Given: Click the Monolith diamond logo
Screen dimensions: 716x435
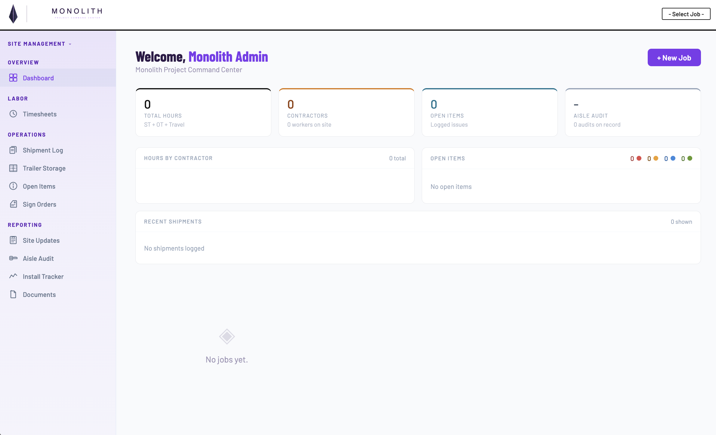Looking at the screenshot, I should [x=13, y=14].
